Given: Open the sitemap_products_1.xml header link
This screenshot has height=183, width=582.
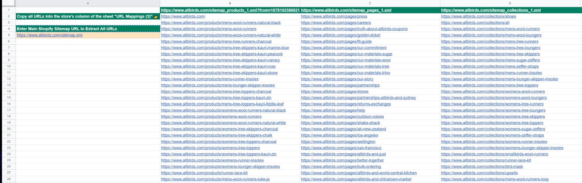Looking at the screenshot, I should coord(230,10).
